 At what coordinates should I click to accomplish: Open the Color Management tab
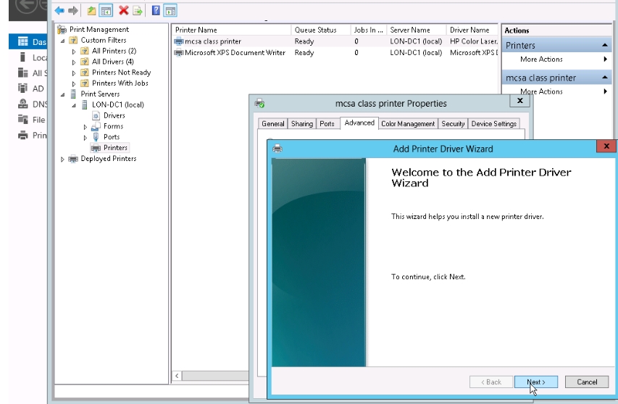[408, 123]
